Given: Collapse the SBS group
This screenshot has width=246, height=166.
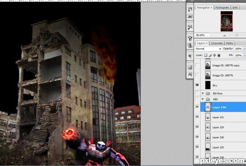Looking at the screenshot, I should (x=203, y=99).
